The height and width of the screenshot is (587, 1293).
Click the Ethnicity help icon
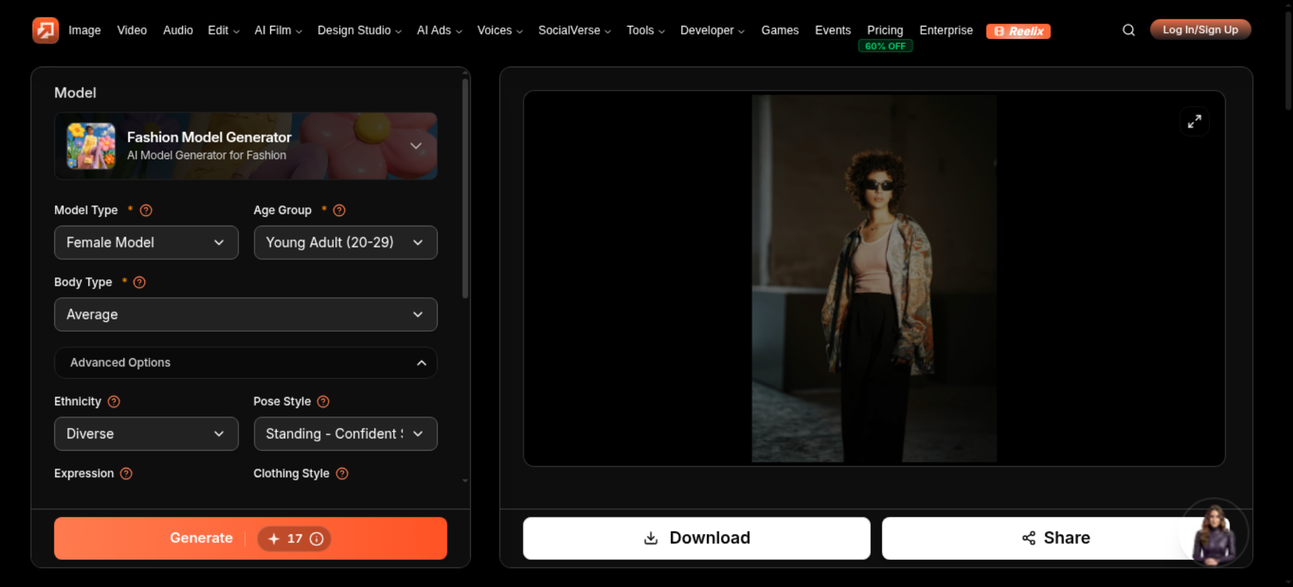tap(114, 401)
